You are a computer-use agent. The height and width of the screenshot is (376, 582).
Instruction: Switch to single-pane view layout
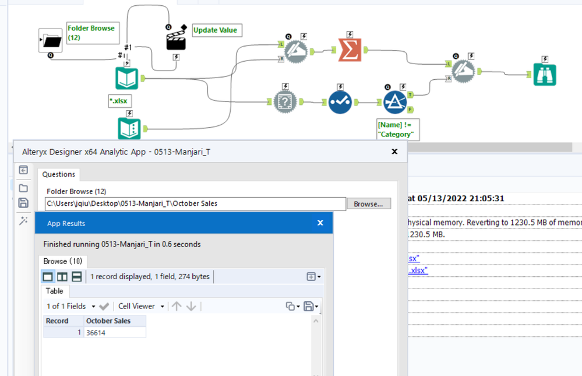(x=48, y=276)
